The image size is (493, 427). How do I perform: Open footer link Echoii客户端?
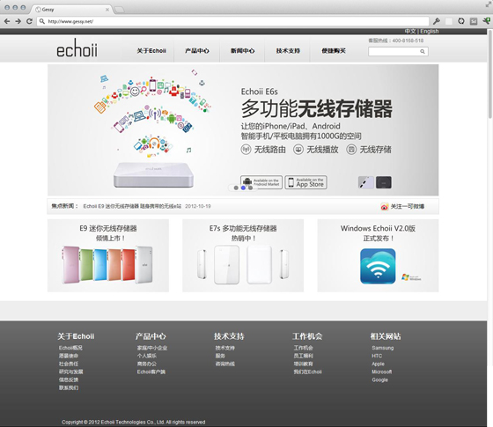pyautogui.click(x=151, y=372)
